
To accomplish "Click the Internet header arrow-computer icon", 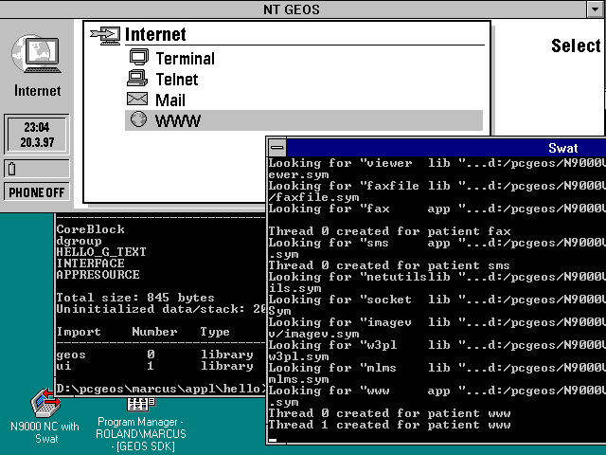I will 105,36.
